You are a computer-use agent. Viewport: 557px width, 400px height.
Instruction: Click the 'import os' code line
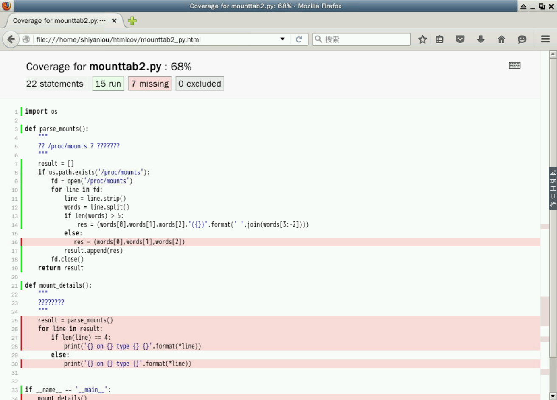point(41,112)
